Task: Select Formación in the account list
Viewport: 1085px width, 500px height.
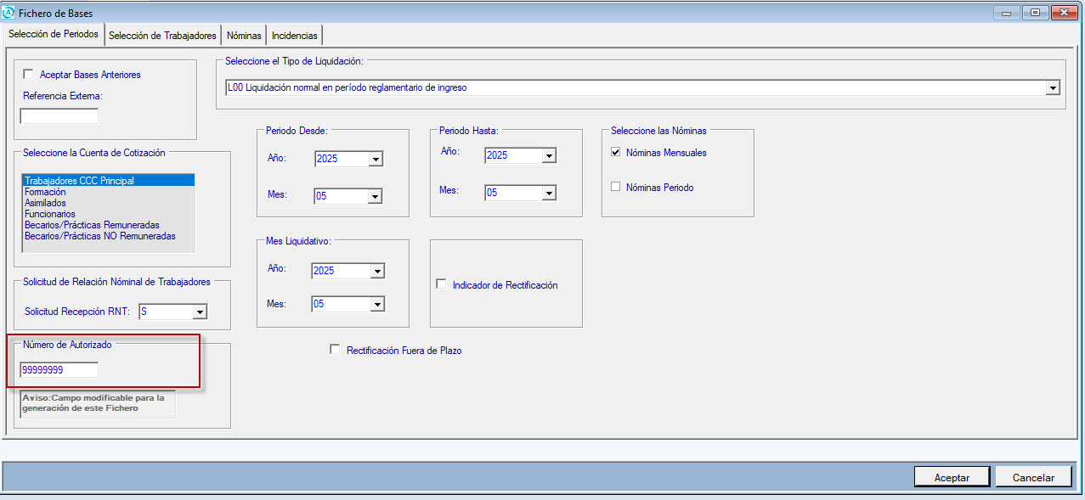Action: click(46, 192)
